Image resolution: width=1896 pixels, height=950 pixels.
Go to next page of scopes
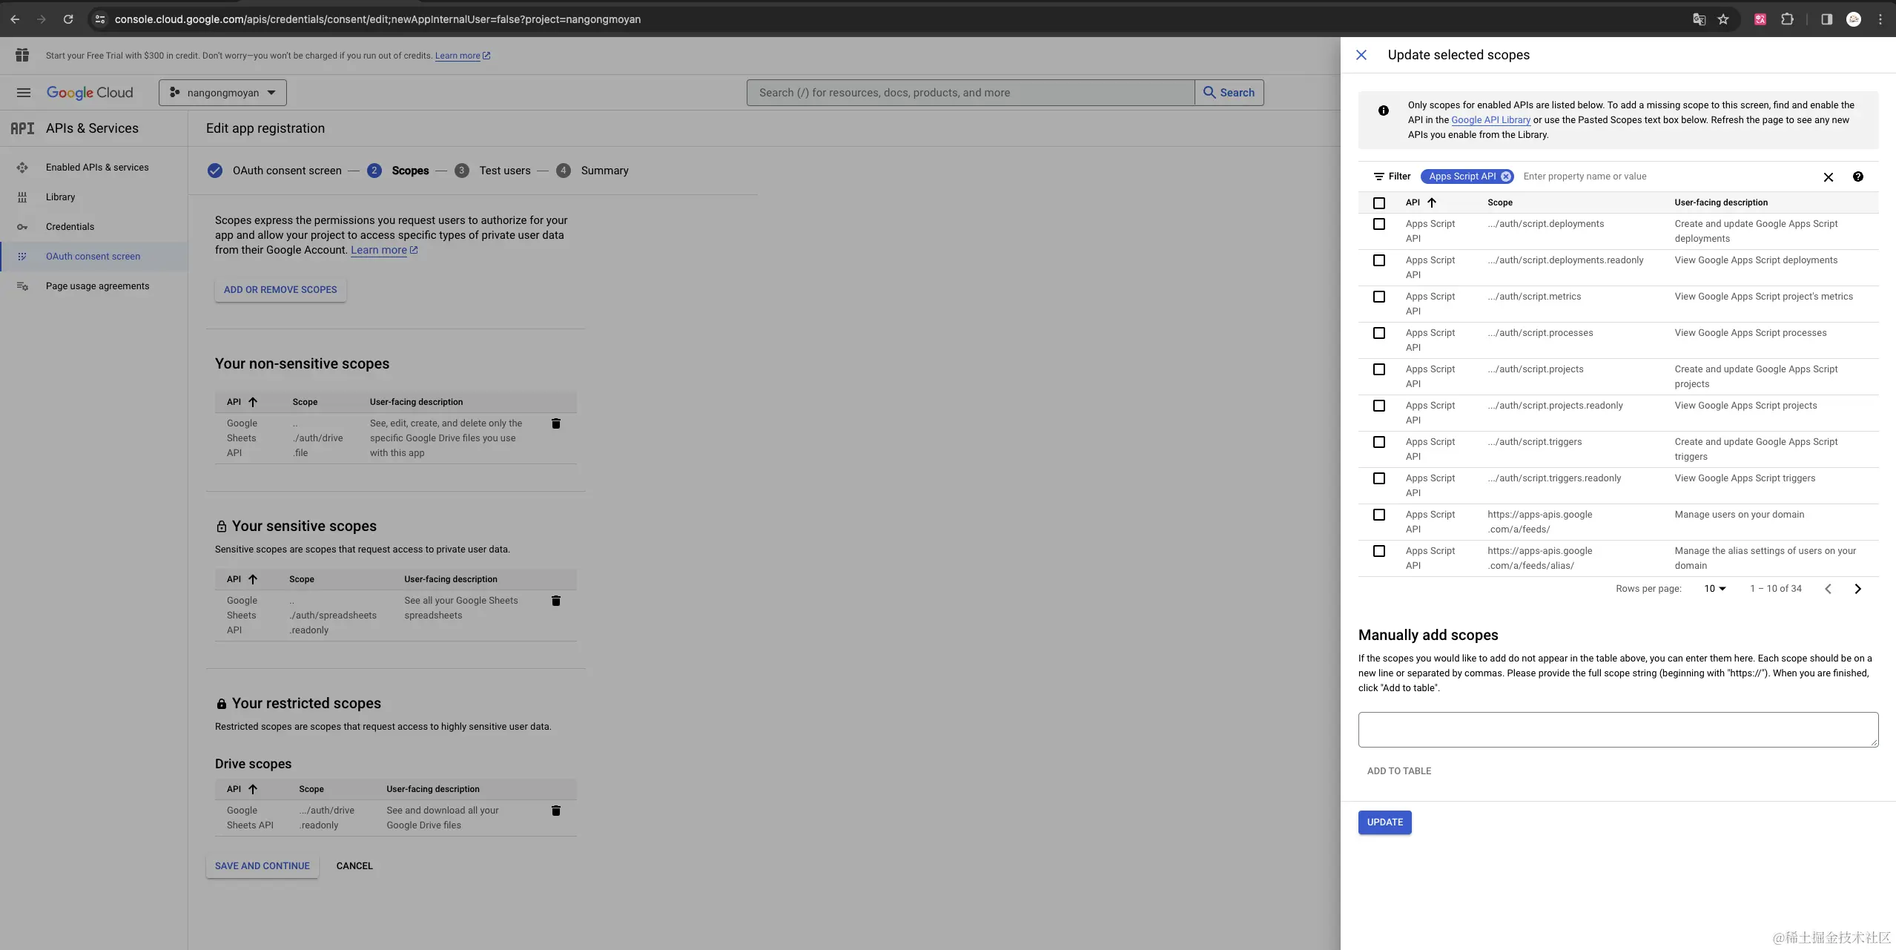pyautogui.click(x=1857, y=589)
